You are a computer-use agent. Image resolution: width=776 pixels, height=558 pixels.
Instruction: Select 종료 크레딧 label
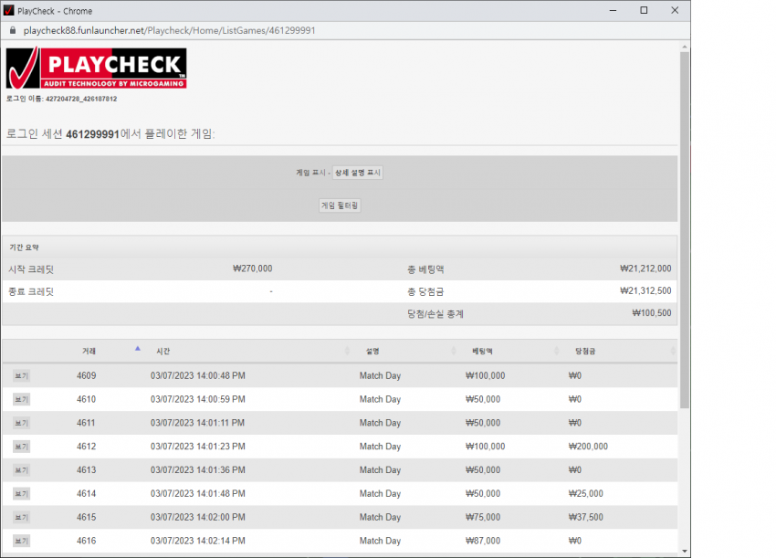point(31,291)
